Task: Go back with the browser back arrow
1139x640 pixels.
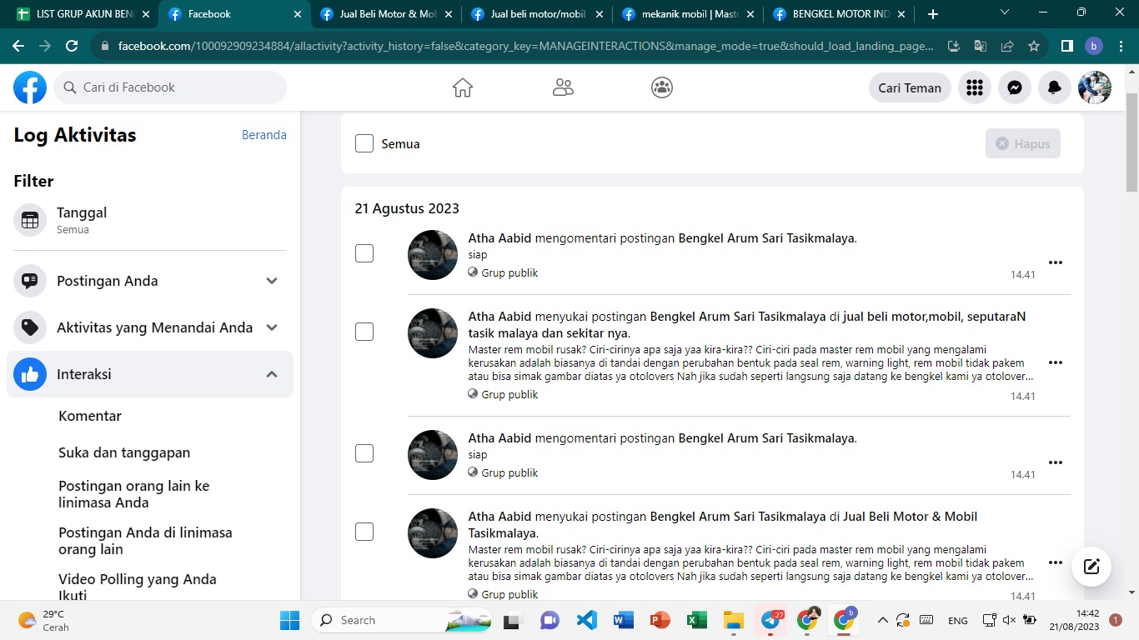Action: pyautogui.click(x=18, y=47)
